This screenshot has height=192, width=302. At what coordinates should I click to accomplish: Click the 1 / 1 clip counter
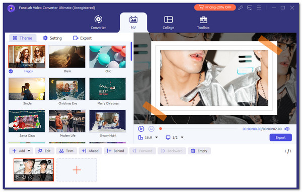pyautogui.click(x=288, y=151)
